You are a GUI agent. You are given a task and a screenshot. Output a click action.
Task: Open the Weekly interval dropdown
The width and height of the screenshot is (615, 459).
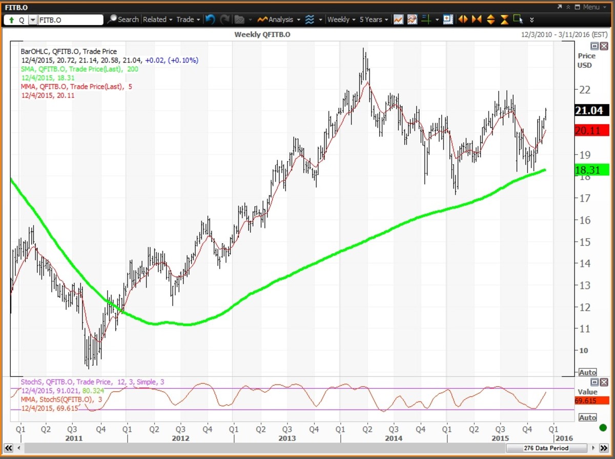tap(341, 19)
